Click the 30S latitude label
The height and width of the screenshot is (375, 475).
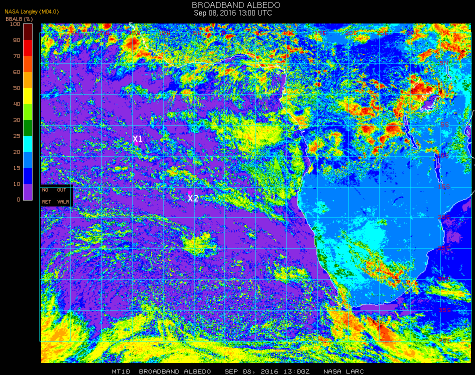pos(444,279)
